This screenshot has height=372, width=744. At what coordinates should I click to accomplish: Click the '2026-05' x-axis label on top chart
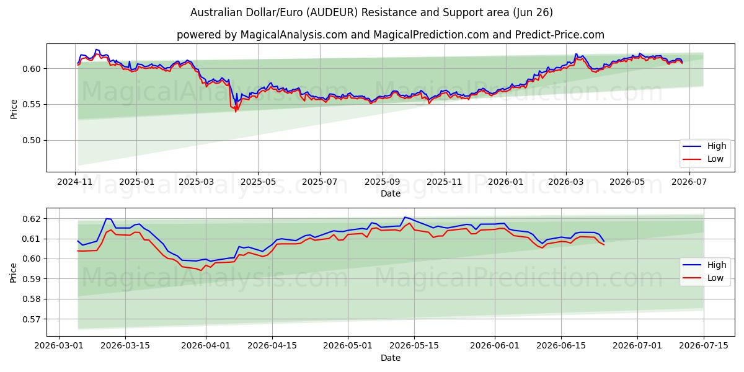point(627,182)
